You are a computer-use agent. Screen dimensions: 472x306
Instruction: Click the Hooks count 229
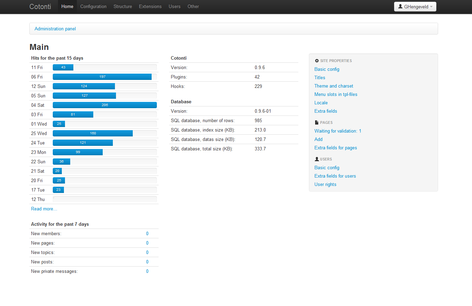click(258, 87)
